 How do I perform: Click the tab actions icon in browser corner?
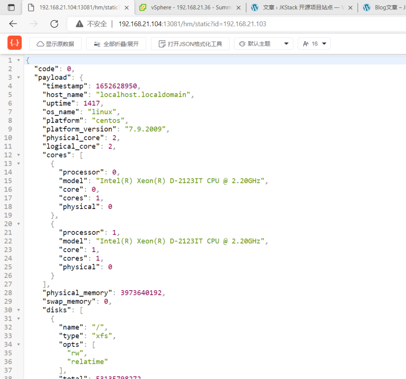tap(11, 8)
